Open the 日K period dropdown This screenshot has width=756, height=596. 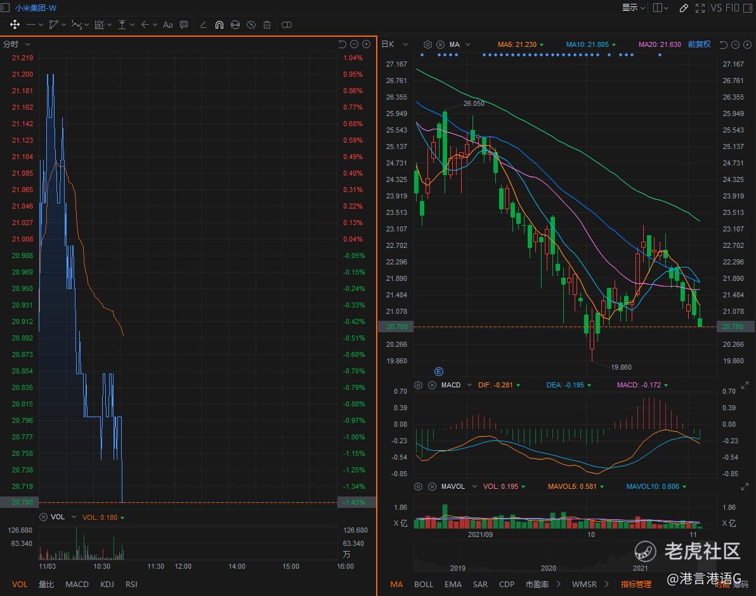click(x=392, y=44)
